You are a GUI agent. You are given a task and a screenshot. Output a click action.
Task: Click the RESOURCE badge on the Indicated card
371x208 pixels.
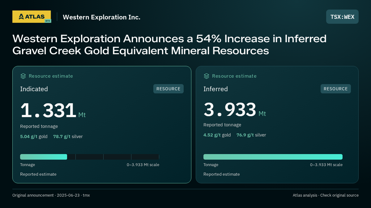(168, 89)
